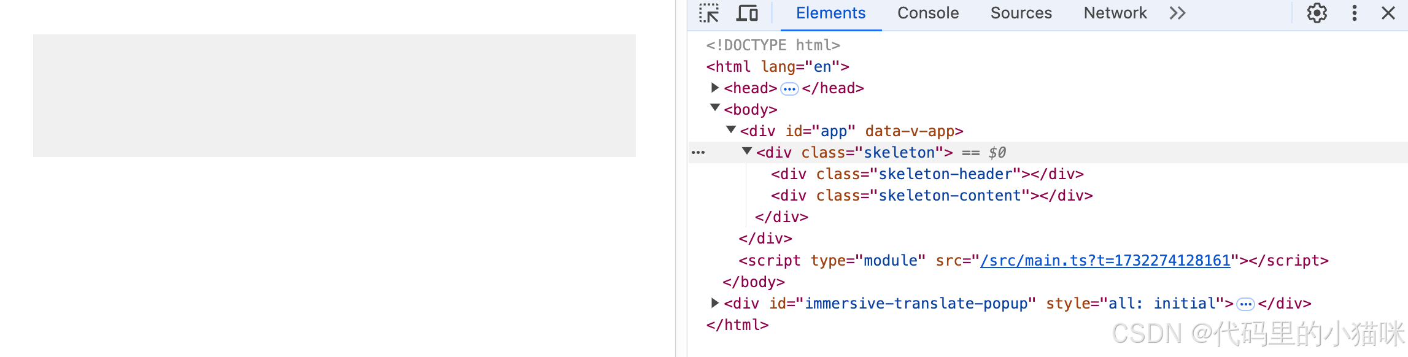Click the ellipsis badge in immersive-translate-popup div
Screen dimensions: 1408x357
[1245, 305]
